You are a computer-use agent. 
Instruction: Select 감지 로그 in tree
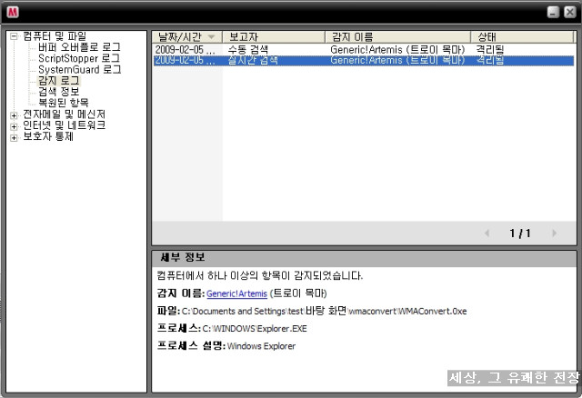(x=58, y=81)
